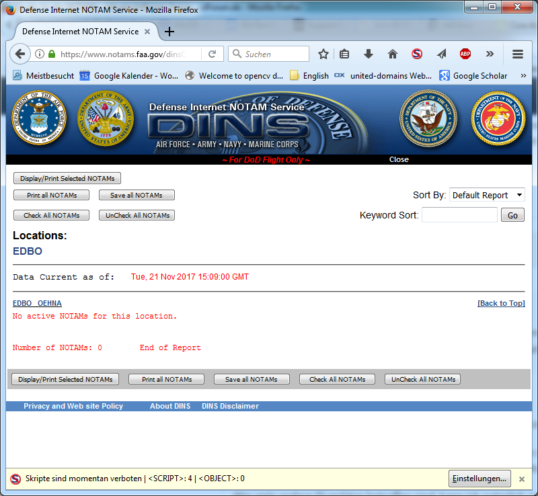Viewport: 538px width, 496px height.
Task: Open Meistbesucht bookmark
Action: pos(43,75)
